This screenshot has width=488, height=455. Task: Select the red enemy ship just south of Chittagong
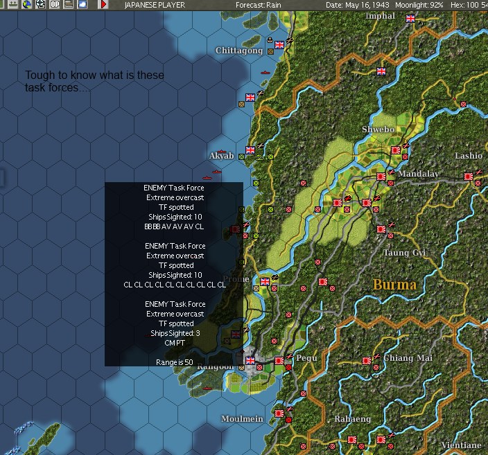click(265, 73)
